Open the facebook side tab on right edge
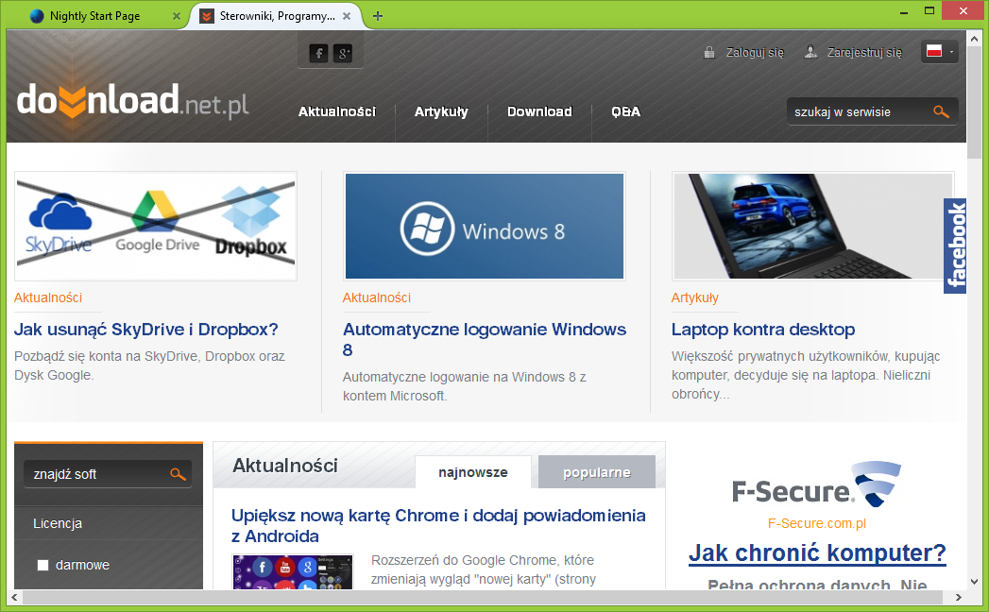Viewport: 989px width, 612px height. 955,246
